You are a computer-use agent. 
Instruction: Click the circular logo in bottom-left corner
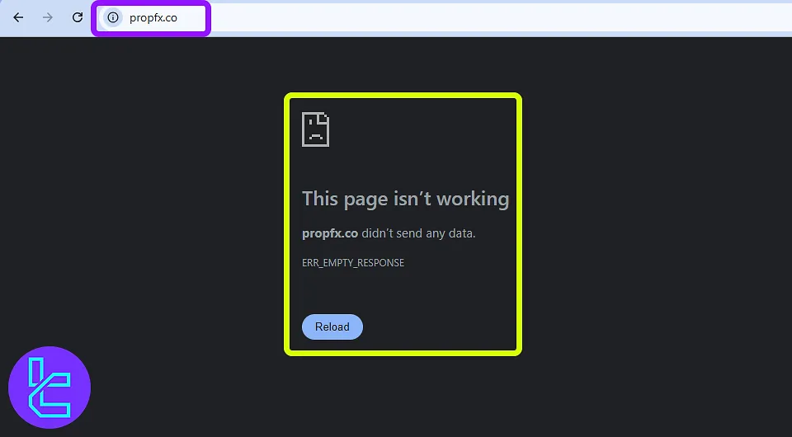click(49, 388)
